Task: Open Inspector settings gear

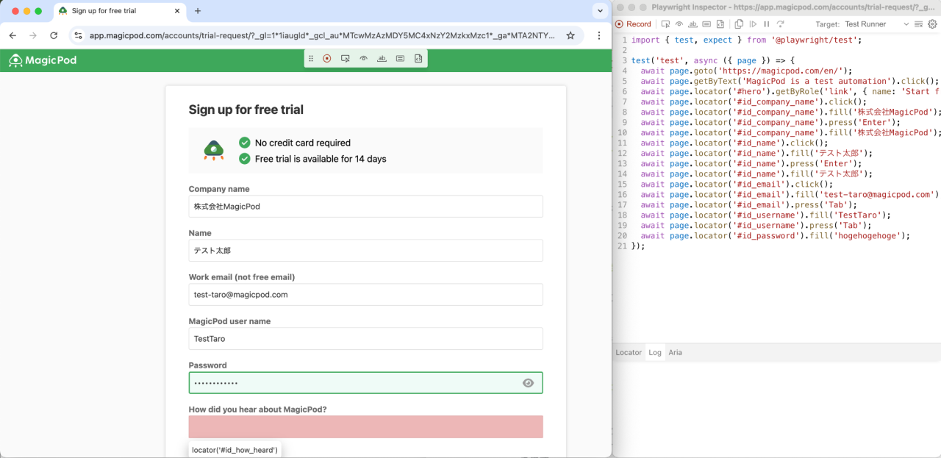Action: 932,24
